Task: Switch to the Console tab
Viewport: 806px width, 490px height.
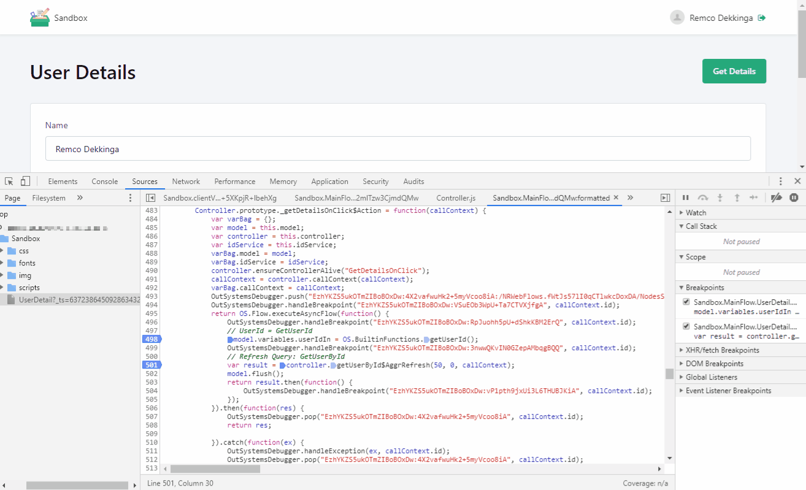Action: [104, 181]
